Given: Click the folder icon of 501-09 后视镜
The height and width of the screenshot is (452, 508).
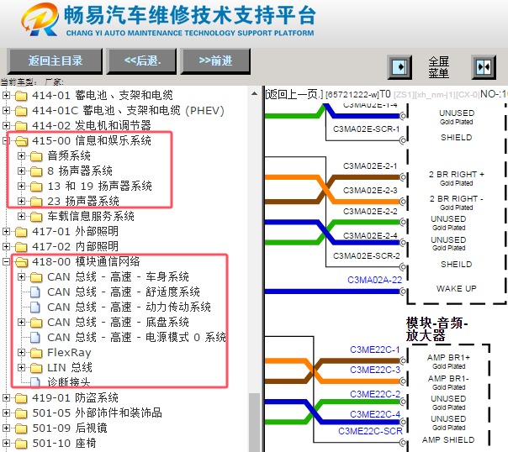Looking at the screenshot, I should point(21,428).
